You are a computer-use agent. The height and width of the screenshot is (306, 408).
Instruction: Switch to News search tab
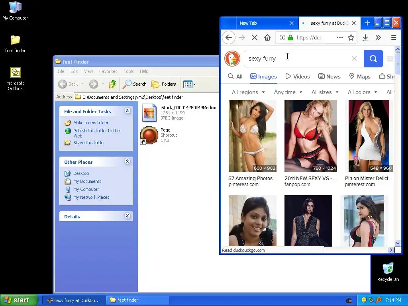pos(329,76)
